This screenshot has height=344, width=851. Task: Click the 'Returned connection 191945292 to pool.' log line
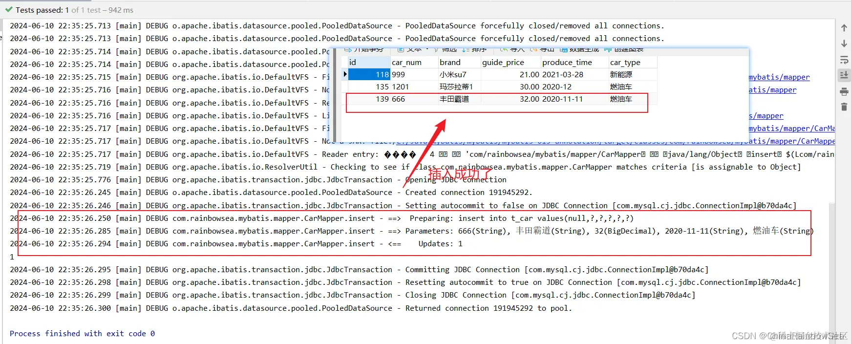pos(291,308)
